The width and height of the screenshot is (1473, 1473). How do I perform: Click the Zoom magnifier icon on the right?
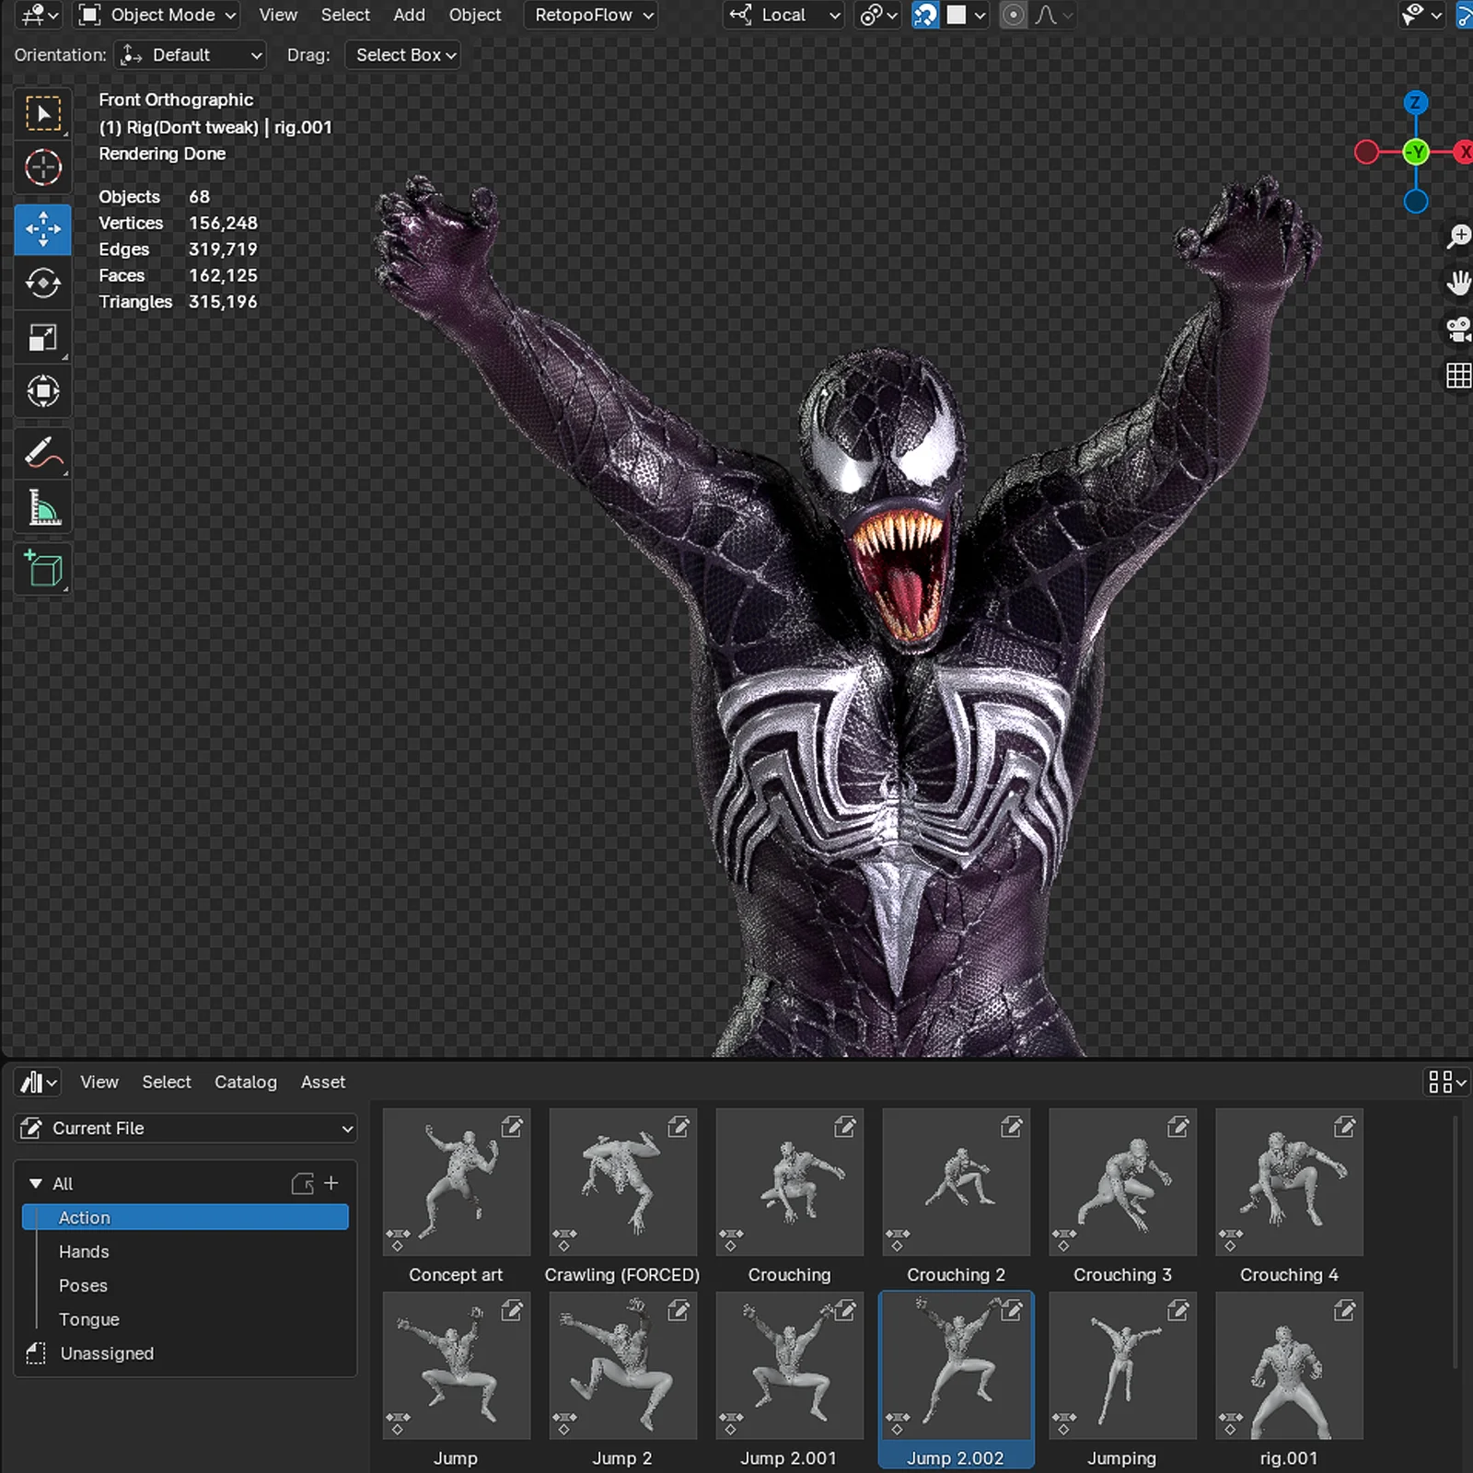point(1457,236)
